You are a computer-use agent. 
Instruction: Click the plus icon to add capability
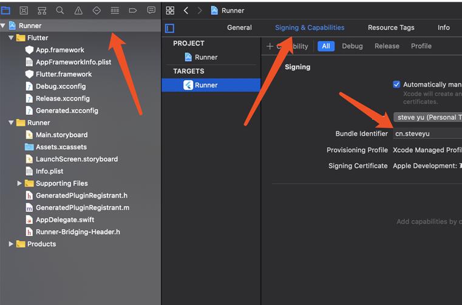click(270, 46)
